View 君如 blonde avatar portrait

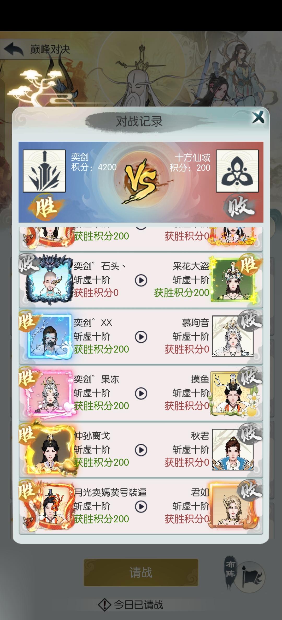[x=232, y=506]
